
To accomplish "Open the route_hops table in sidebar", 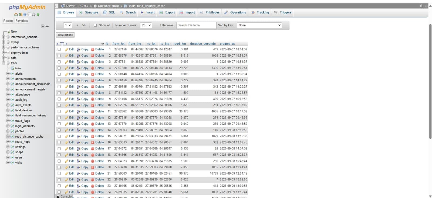I will point(23,142).
